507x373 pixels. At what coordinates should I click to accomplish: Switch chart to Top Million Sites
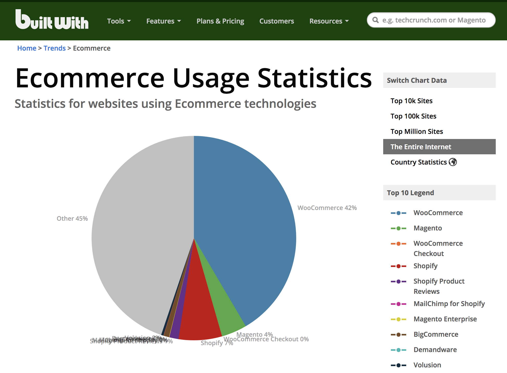[417, 132]
